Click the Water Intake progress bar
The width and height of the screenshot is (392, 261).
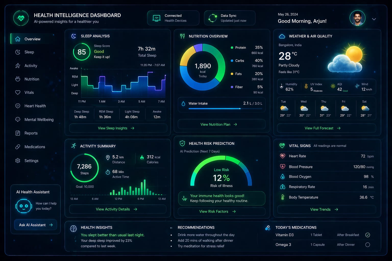(x=225, y=109)
